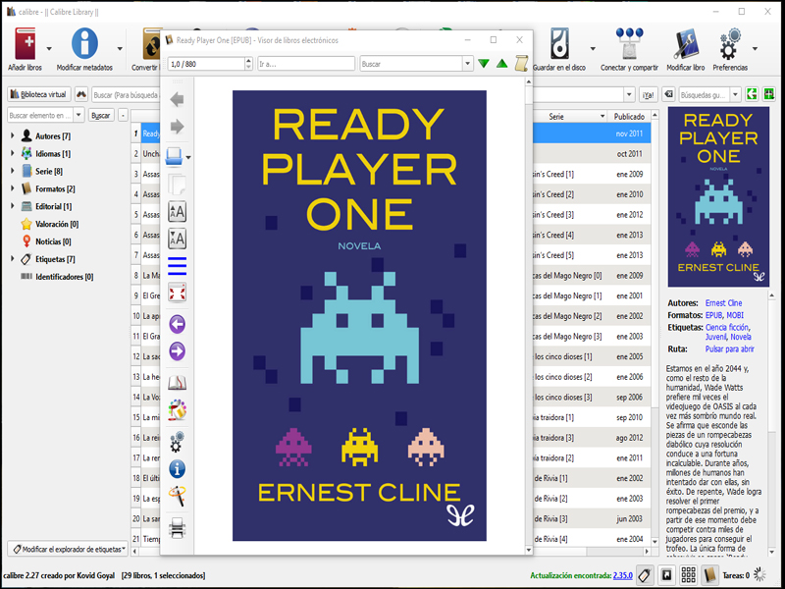This screenshot has width=785, height=589.
Task: Click the Añadir libros red book icon
Action: (26, 44)
